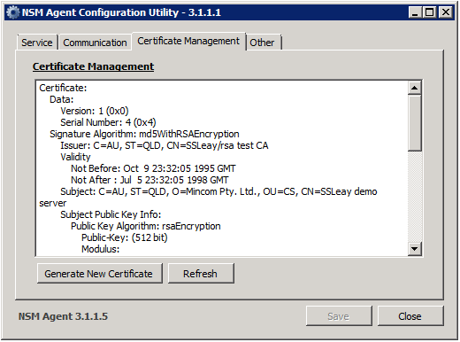Click the certificate text scrollbar thumb
This screenshot has width=460, height=342.
pos(415,123)
